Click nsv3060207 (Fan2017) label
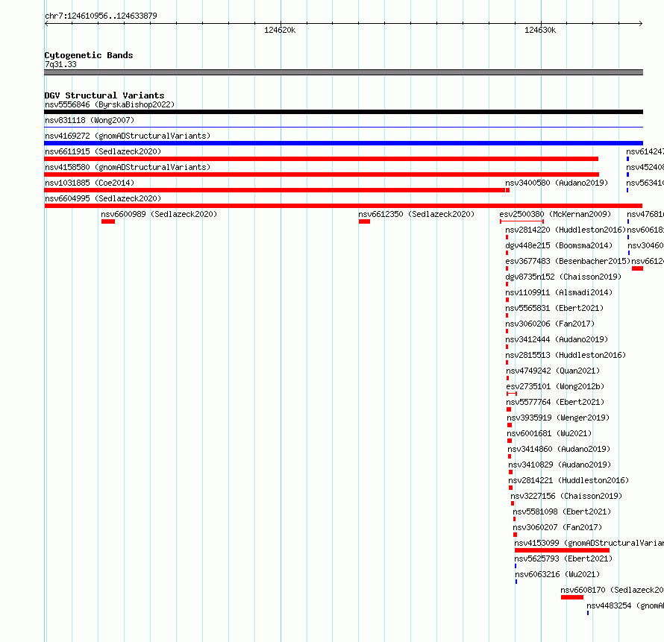The width and height of the screenshot is (664, 642). coord(557,527)
